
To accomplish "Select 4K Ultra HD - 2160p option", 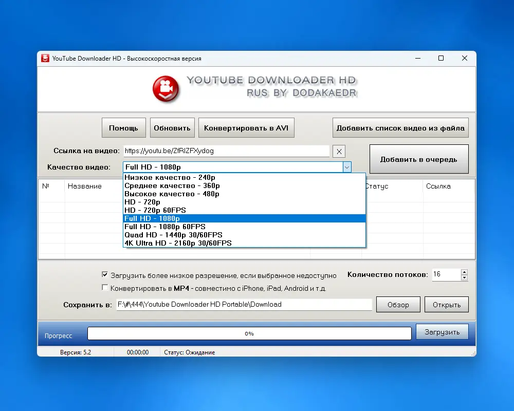I will tap(244, 243).
